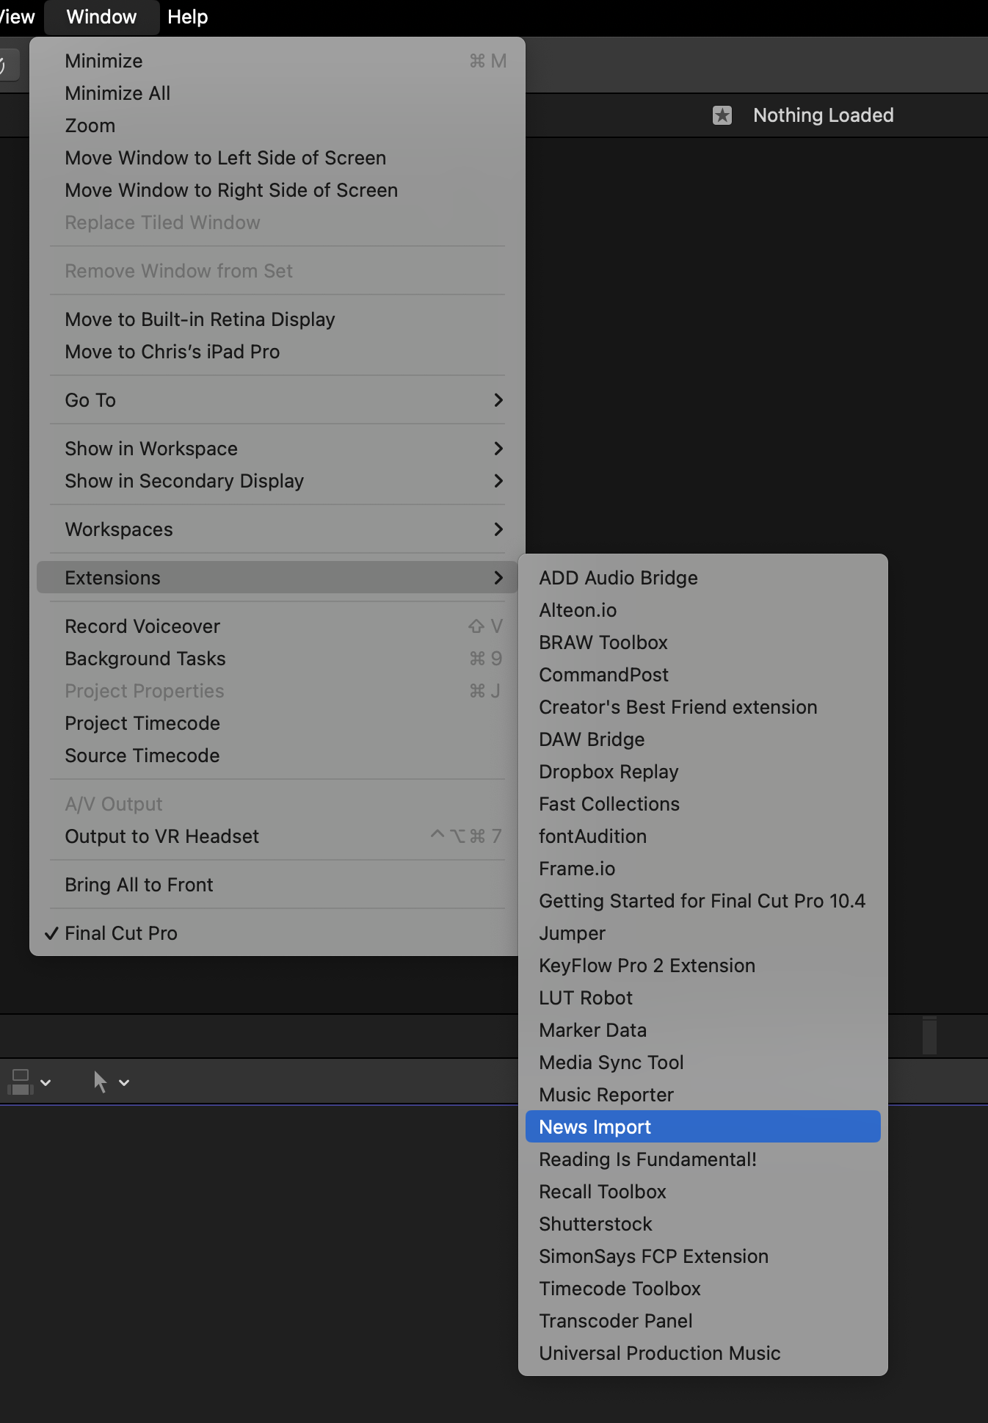
Task: Select Output to VR Headset
Action: pyautogui.click(x=161, y=836)
